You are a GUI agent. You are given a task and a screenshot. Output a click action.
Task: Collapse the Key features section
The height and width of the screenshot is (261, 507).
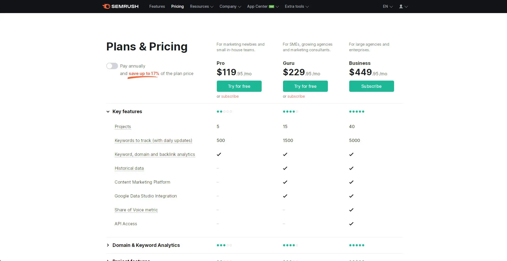click(x=124, y=112)
